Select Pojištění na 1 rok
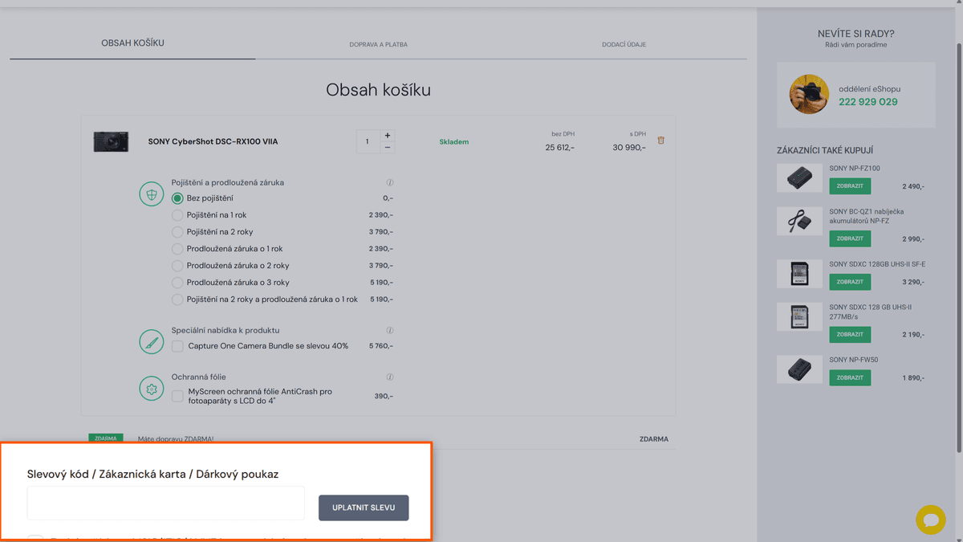This screenshot has height=542, width=963. (x=177, y=215)
